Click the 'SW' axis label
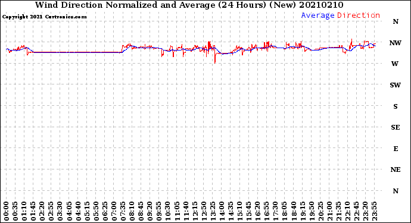411x223 pixels. [396, 85]
